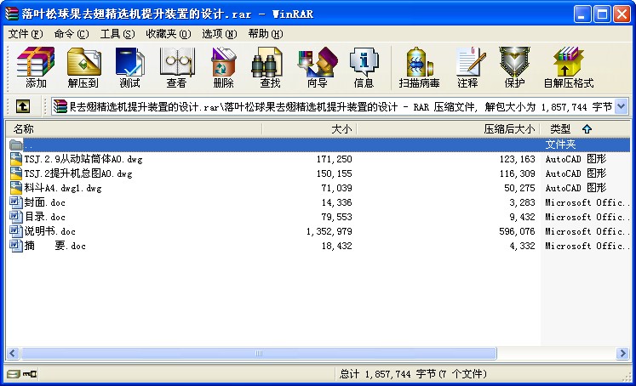Select file TSJ.2提升机总图A0.dwg

[78, 173]
